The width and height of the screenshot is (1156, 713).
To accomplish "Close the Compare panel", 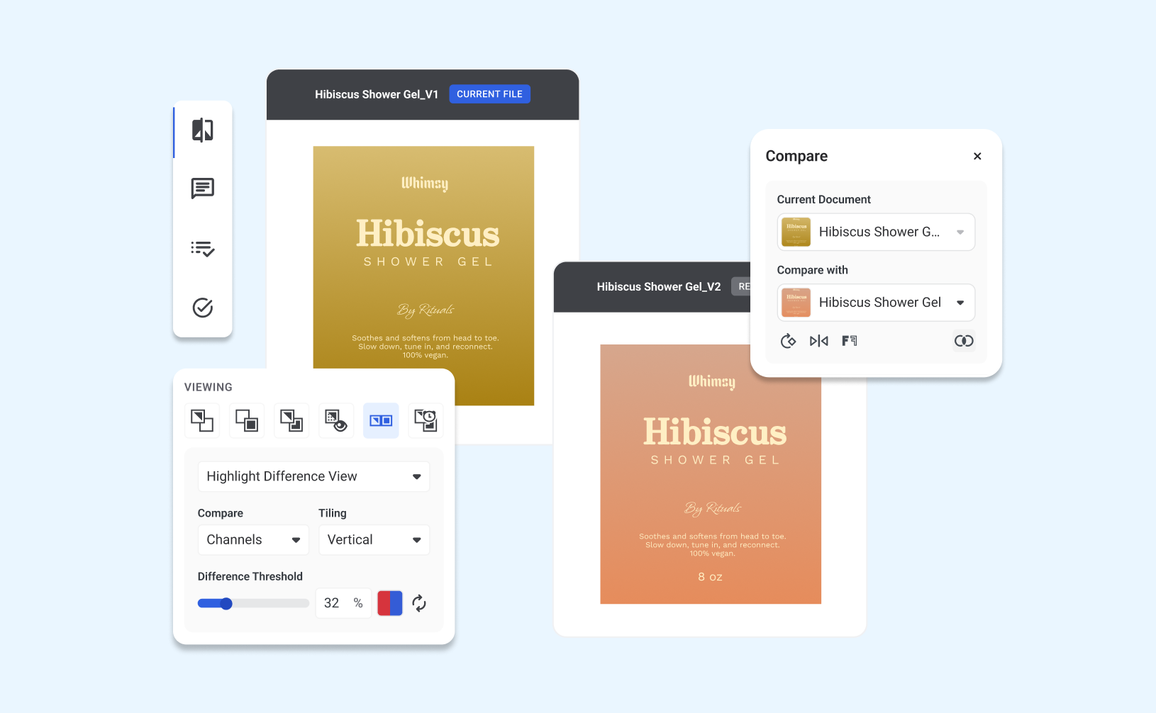I will [977, 156].
